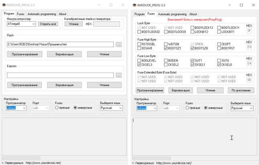Toggle BOOTLOCK11 checkbox
Screen dimensions: 259x165
click(219, 28)
